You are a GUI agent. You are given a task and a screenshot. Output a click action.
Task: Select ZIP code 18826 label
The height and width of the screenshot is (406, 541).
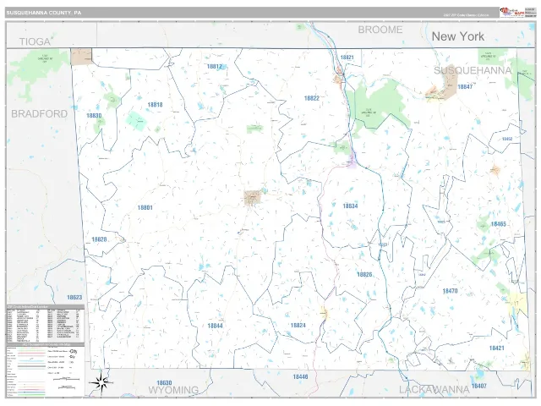[x=364, y=274]
